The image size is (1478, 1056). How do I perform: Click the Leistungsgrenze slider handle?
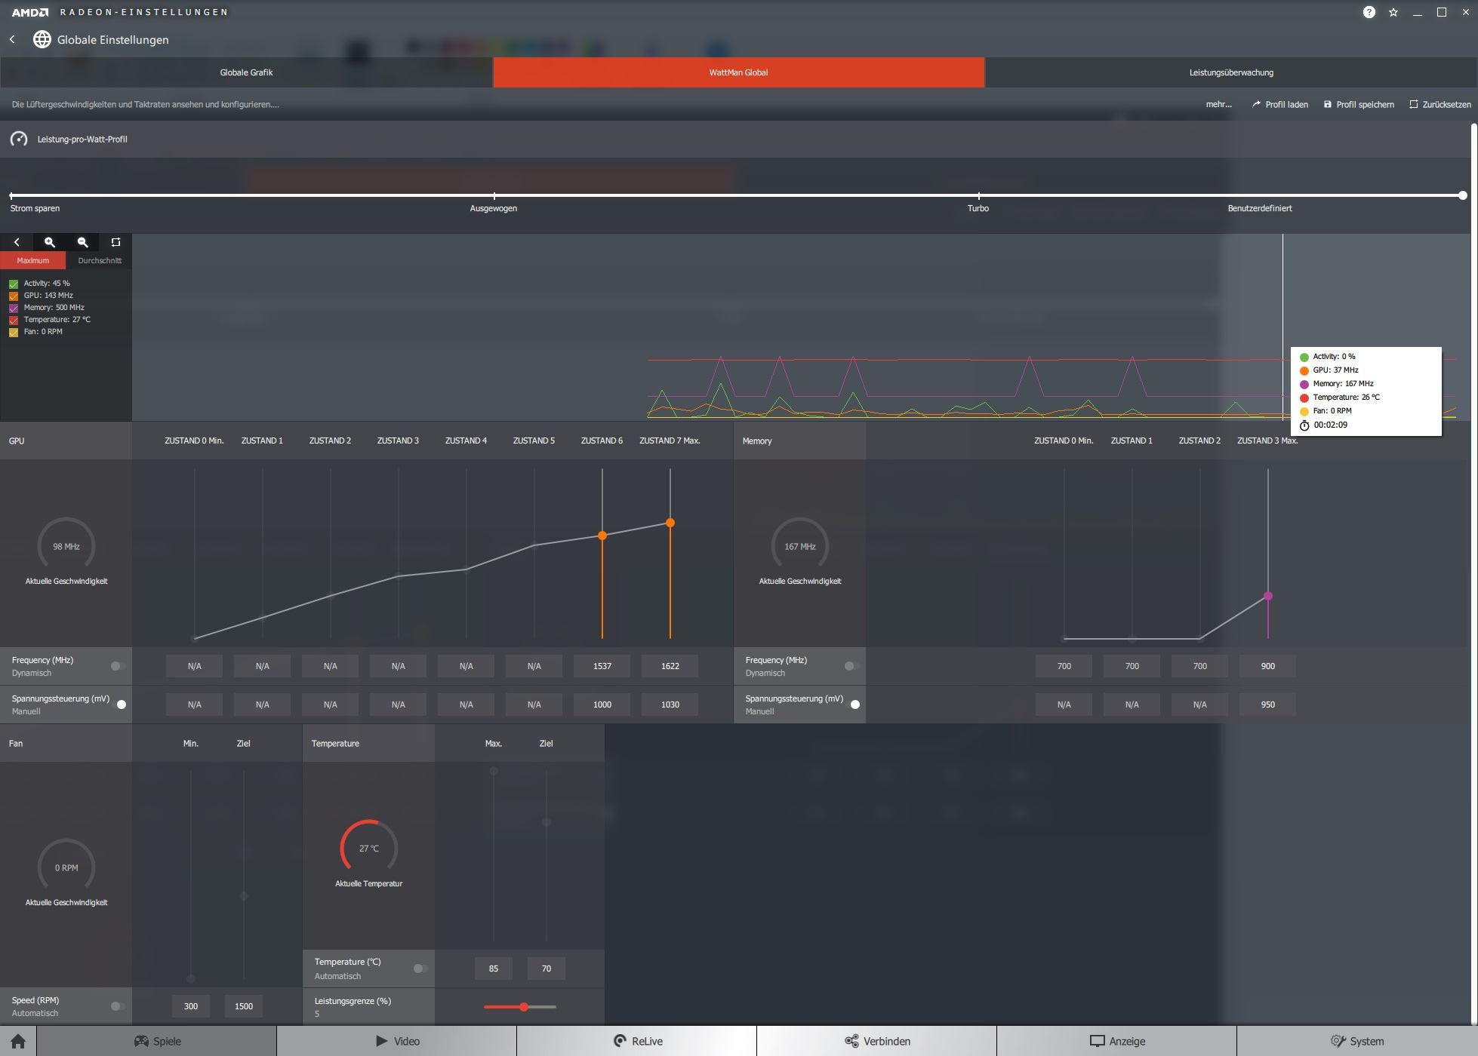[524, 1007]
